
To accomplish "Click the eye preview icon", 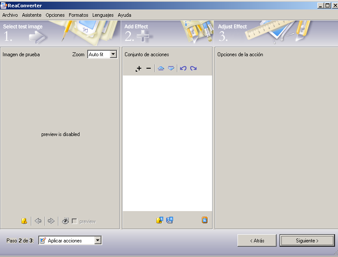I will click(x=65, y=221).
